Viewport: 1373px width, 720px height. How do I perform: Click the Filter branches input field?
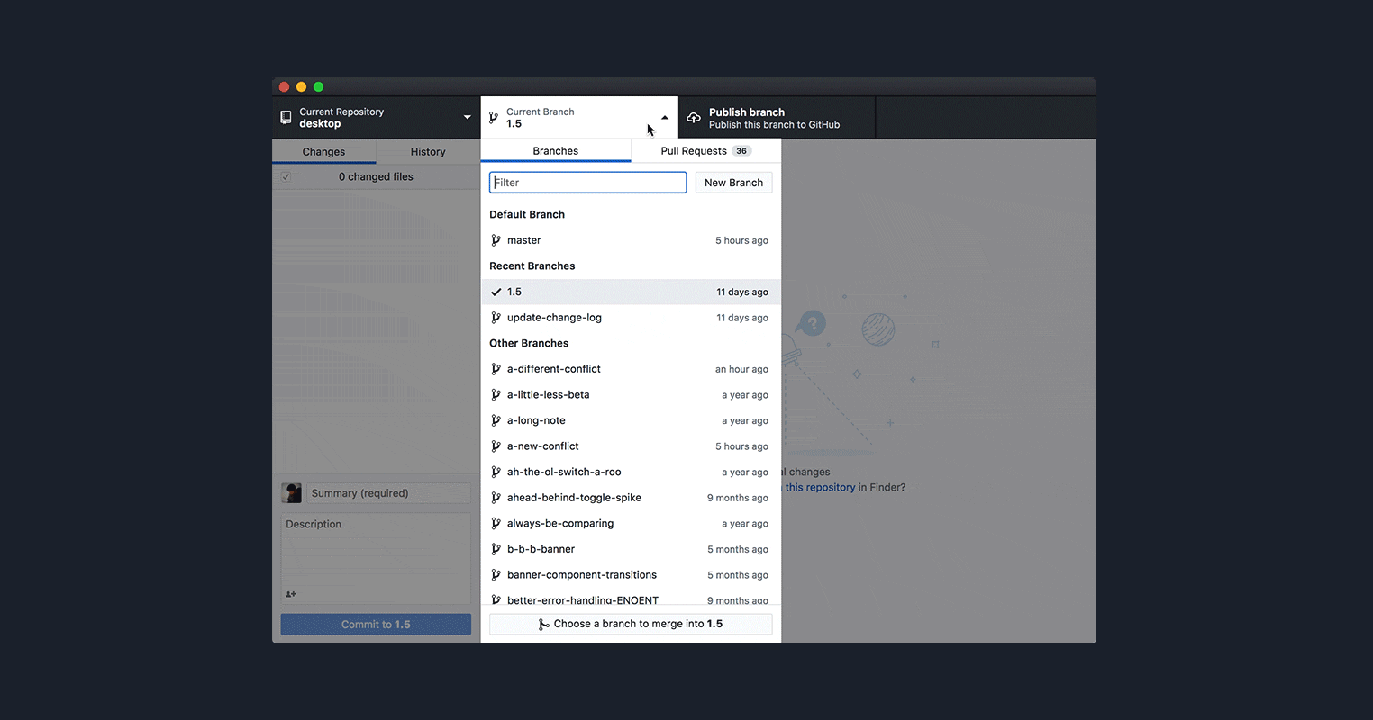[x=587, y=182]
